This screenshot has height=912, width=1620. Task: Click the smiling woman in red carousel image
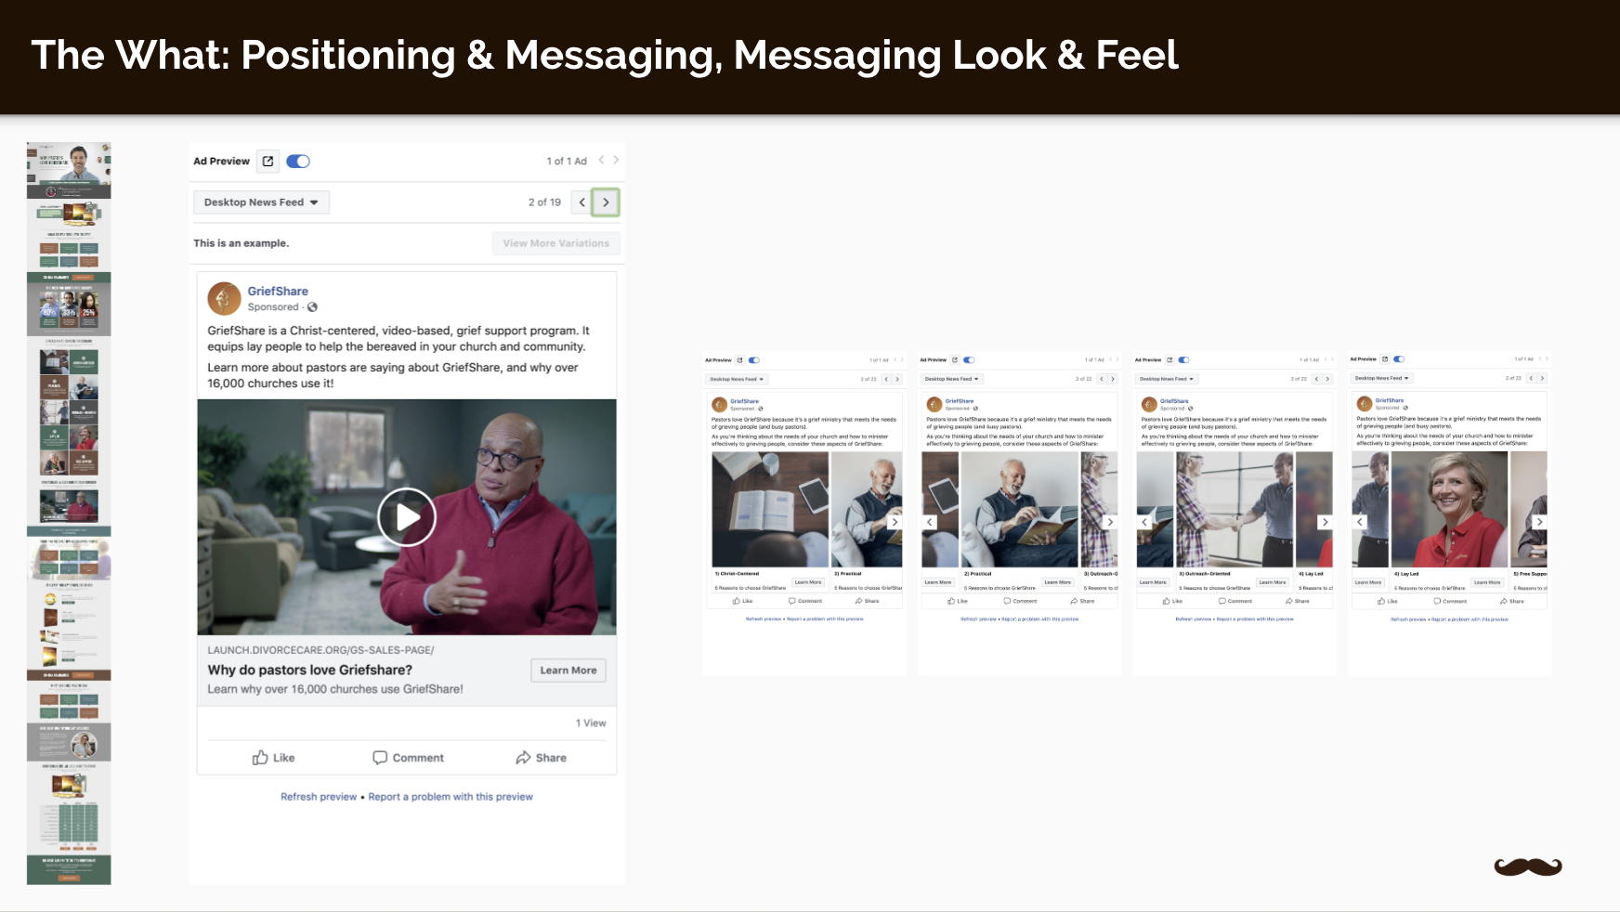[1448, 509]
